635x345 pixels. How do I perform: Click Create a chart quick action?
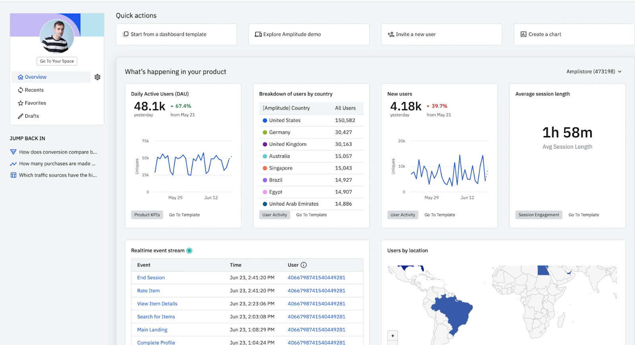click(x=574, y=35)
